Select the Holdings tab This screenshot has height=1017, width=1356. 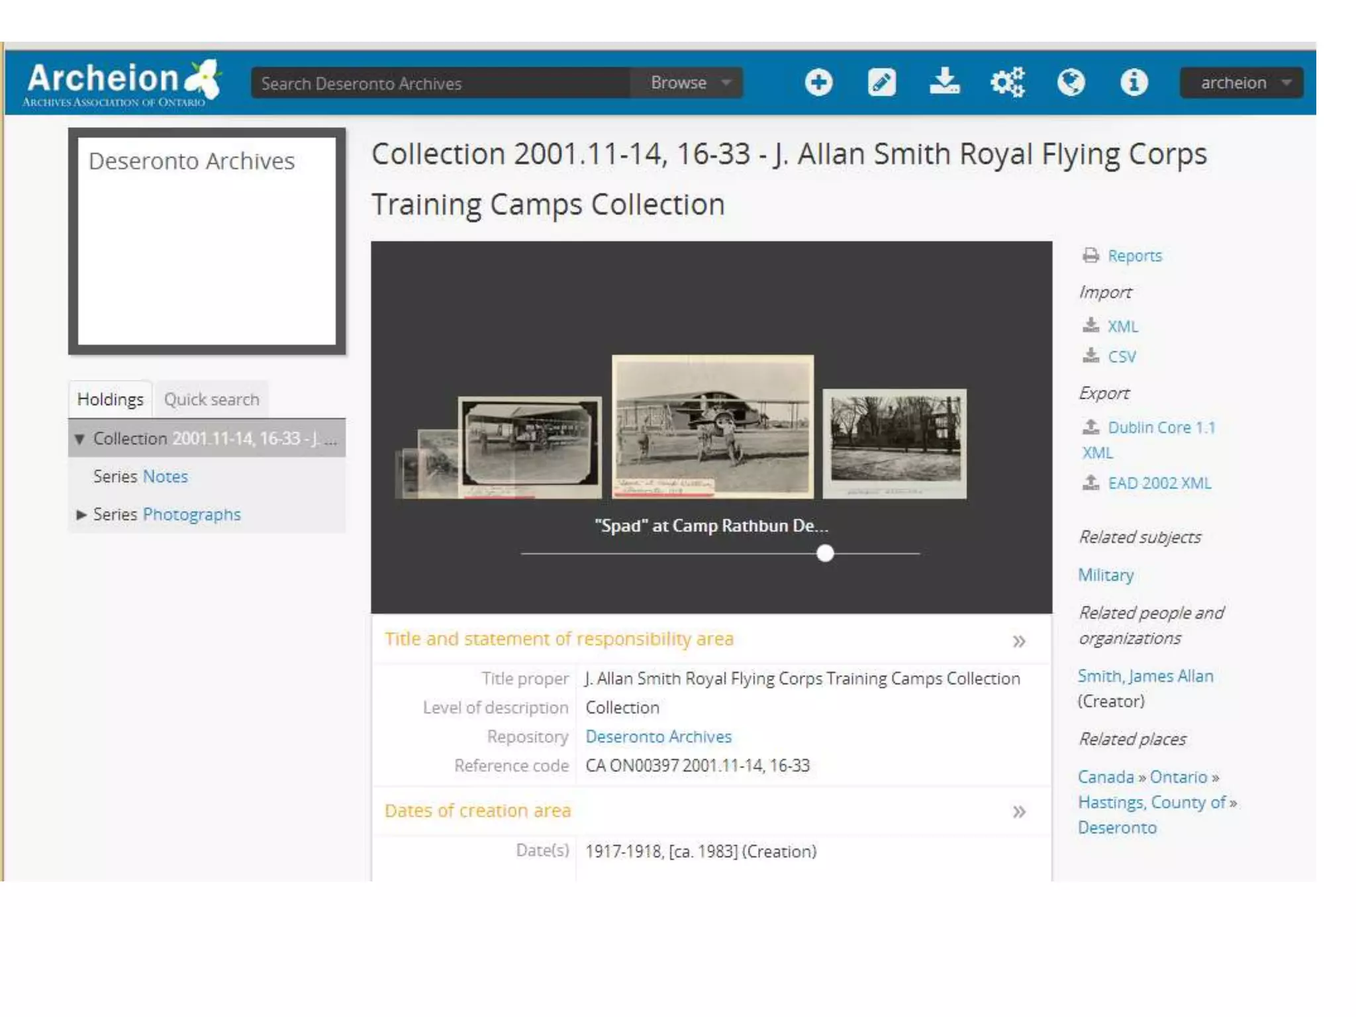pyautogui.click(x=110, y=400)
